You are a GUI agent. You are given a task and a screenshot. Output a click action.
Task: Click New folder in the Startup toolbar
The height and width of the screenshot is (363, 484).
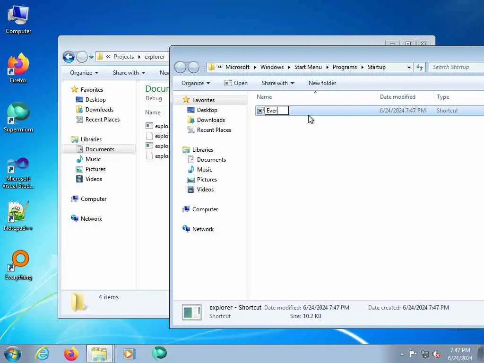322,83
